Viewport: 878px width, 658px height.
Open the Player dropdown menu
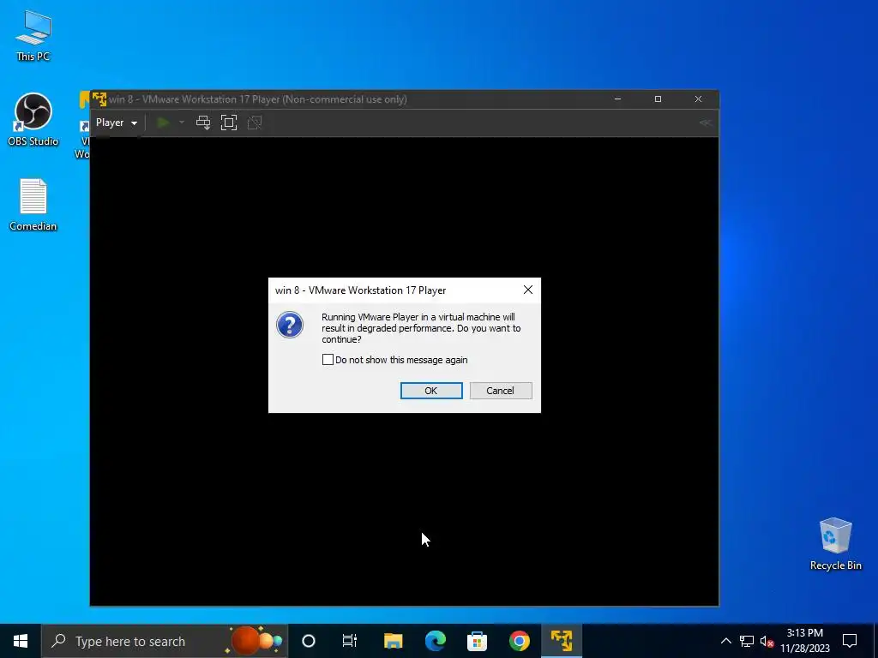117,123
